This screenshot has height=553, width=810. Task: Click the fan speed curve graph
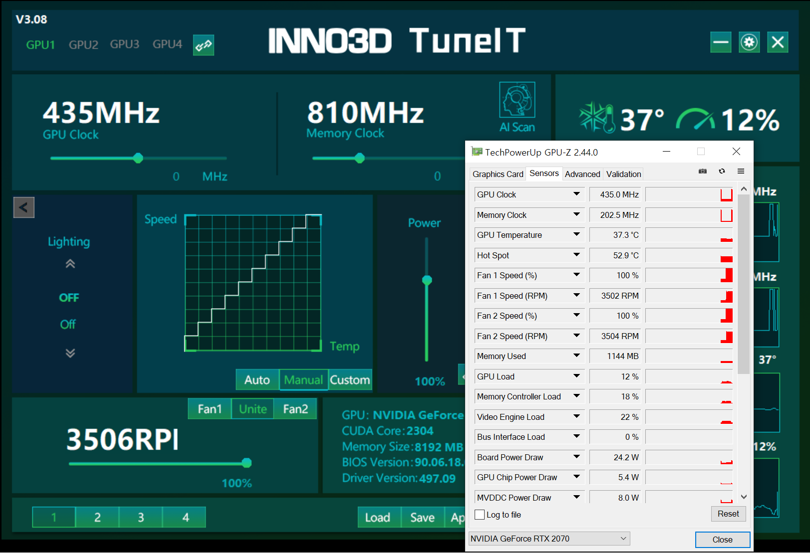tap(253, 283)
